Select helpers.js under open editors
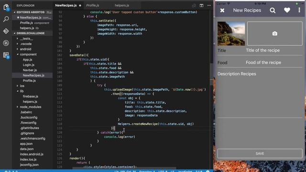This screenshot has height=172, width=306. click(x=27, y=28)
